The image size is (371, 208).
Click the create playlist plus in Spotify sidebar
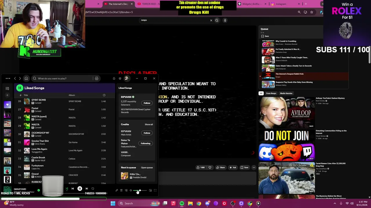[7, 95]
